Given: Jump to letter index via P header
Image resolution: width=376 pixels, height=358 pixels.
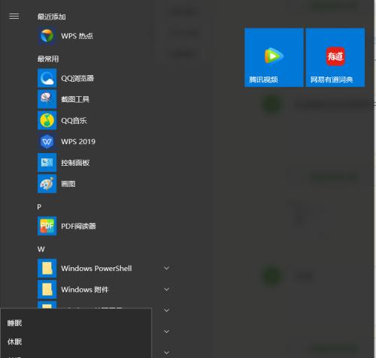Looking at the screenshot, I should point(39,207).
